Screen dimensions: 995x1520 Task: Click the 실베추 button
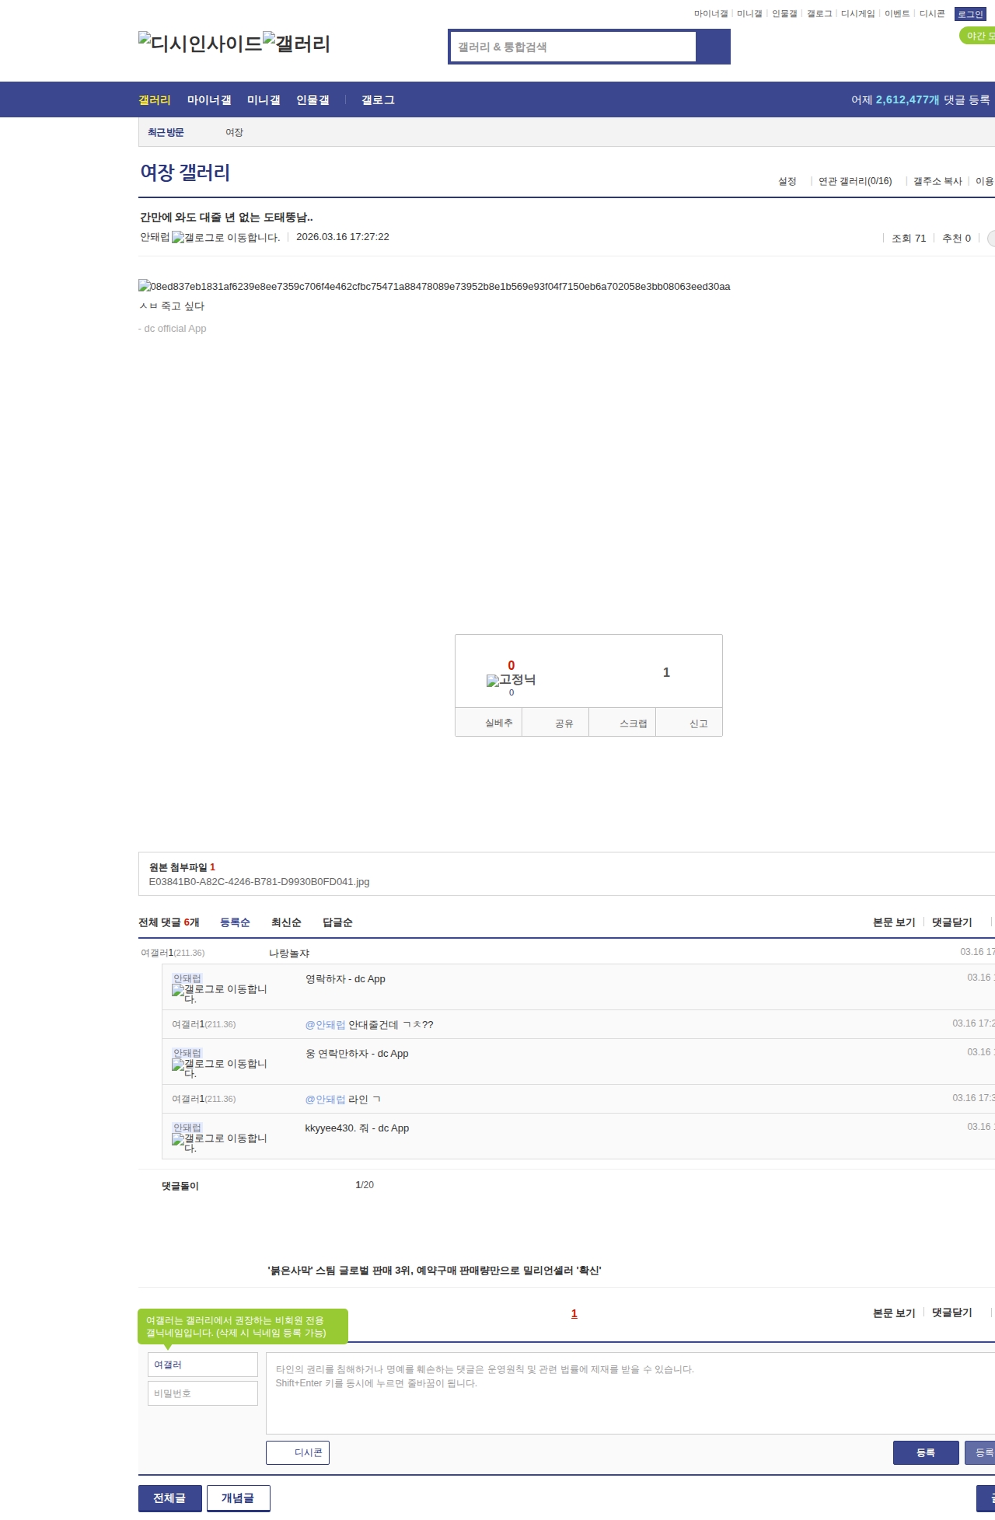point(488,722)
